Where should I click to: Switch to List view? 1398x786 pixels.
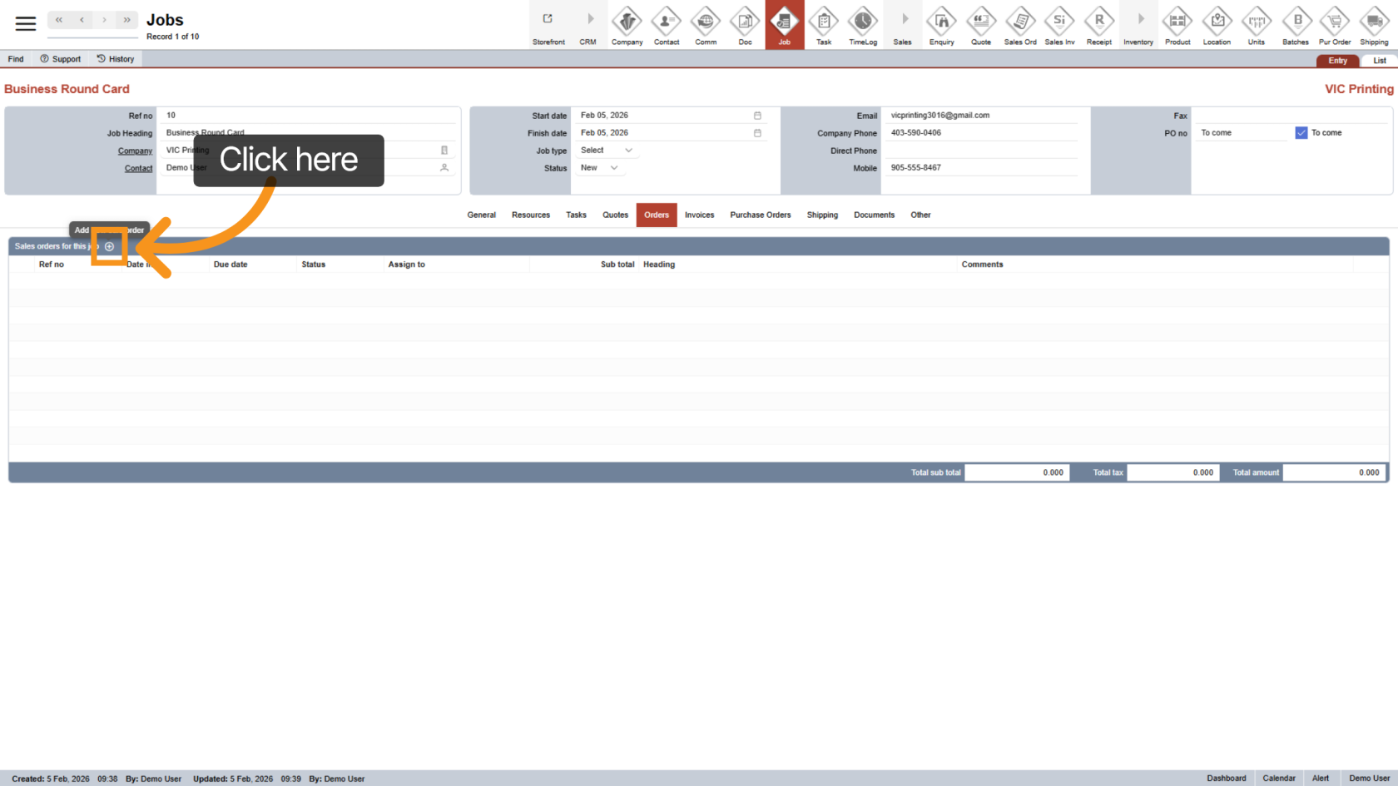click(x=1379, y=61)
